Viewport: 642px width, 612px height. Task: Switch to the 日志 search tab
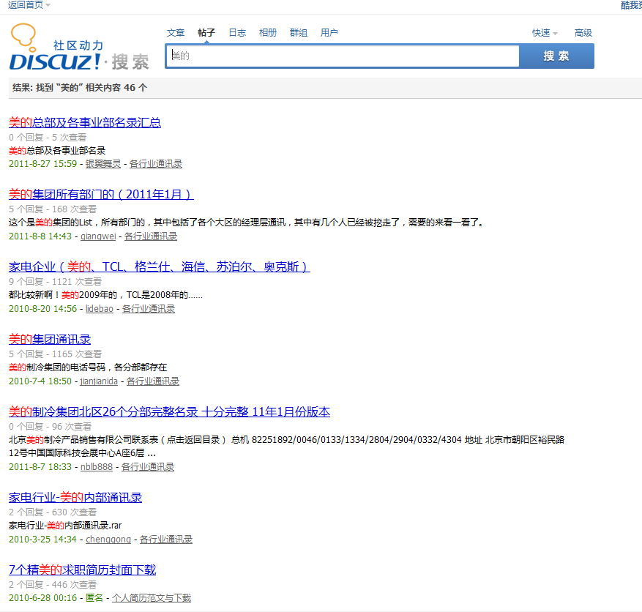pos(237,33)
